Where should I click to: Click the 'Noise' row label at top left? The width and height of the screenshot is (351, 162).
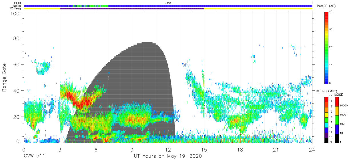pos(17,6)
